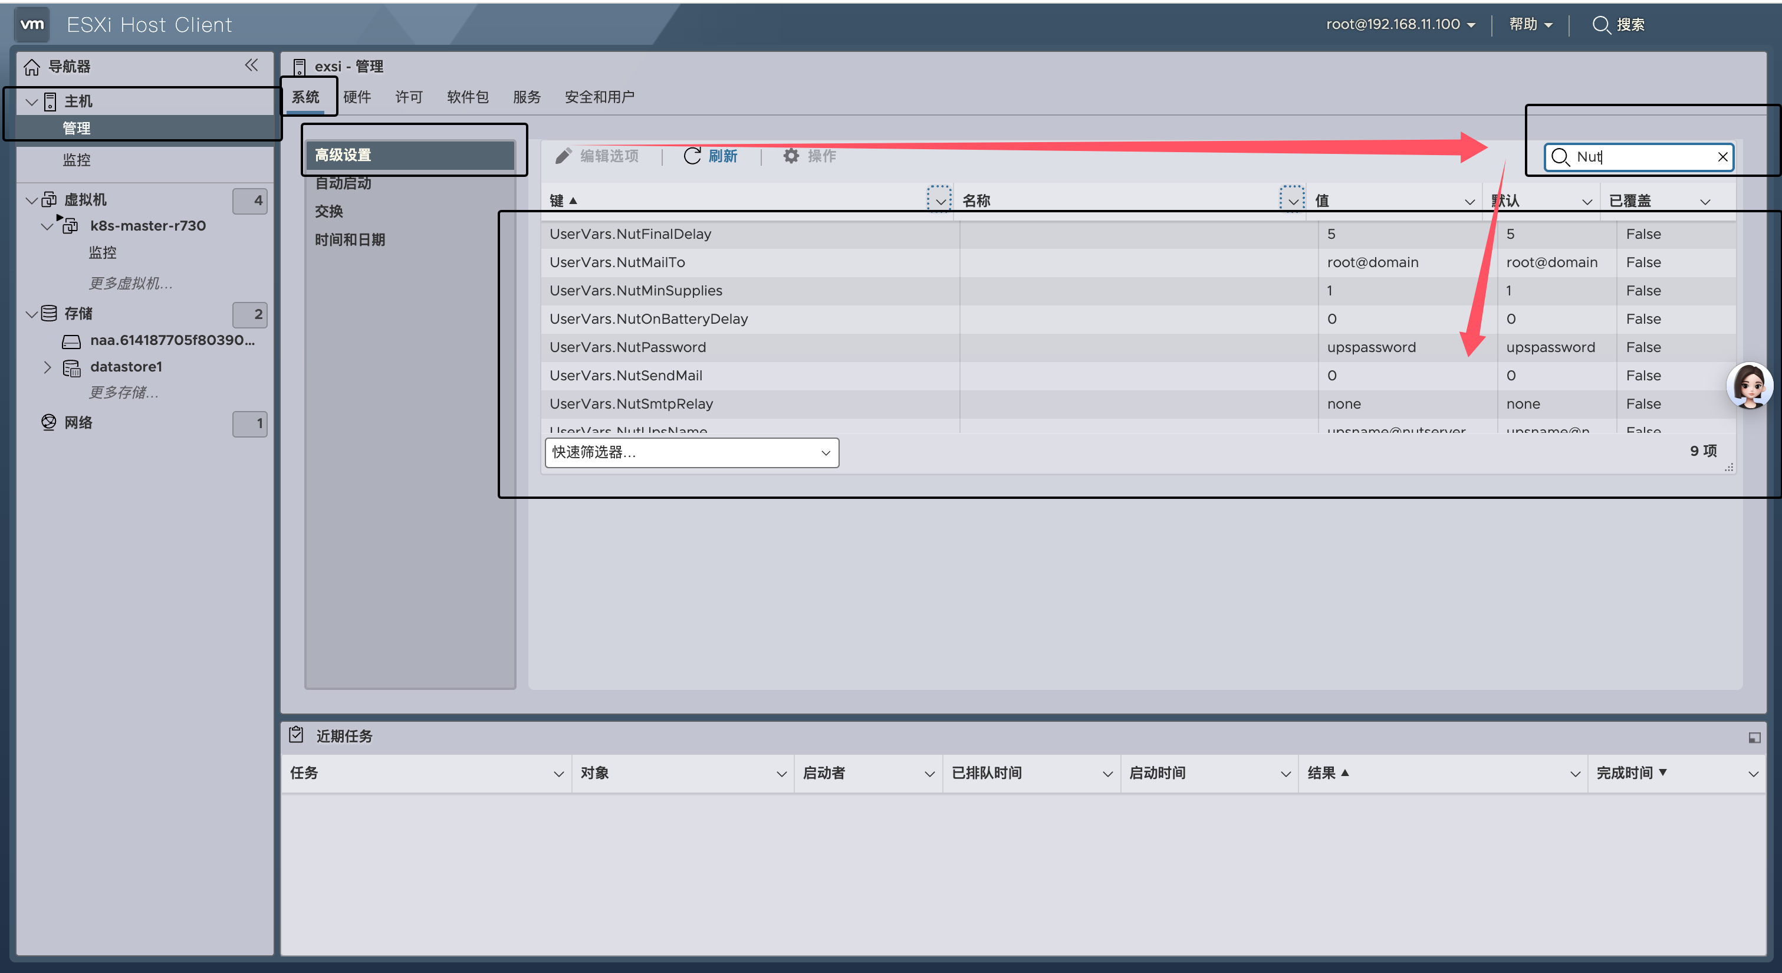Click the virtual machines icon
This screenshot has height=973, width=1782.
[x=49, y=200]
